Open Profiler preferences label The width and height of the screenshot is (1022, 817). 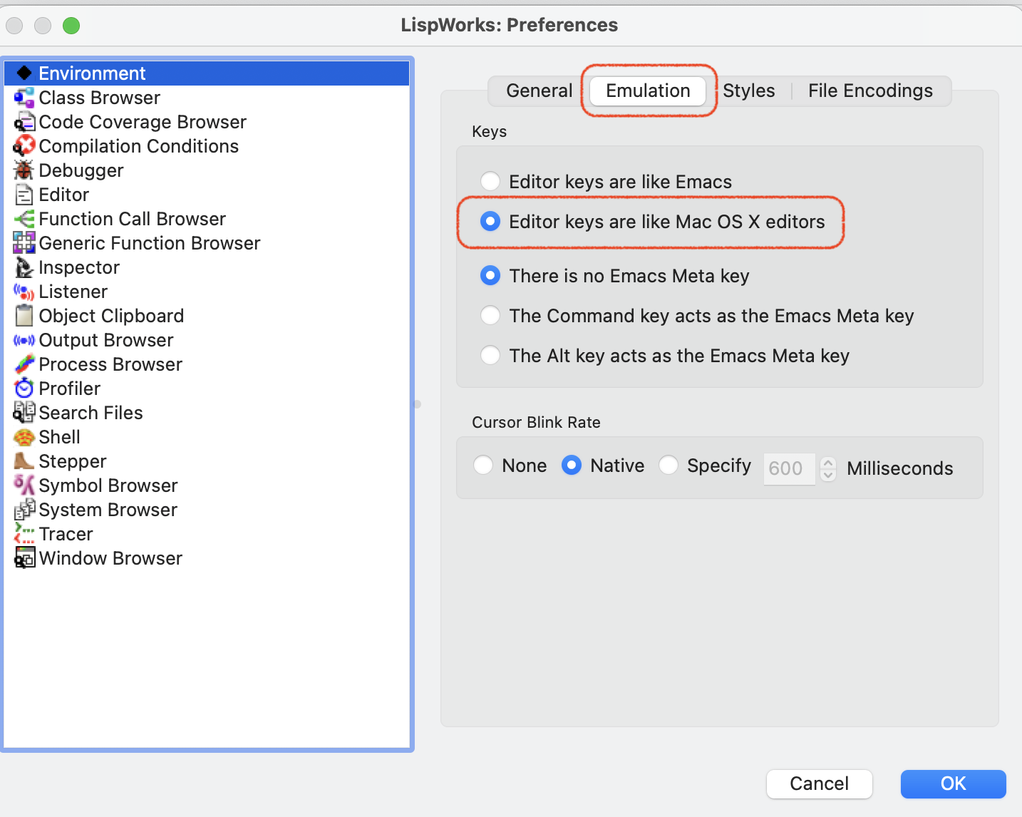(x=70, y=389)
